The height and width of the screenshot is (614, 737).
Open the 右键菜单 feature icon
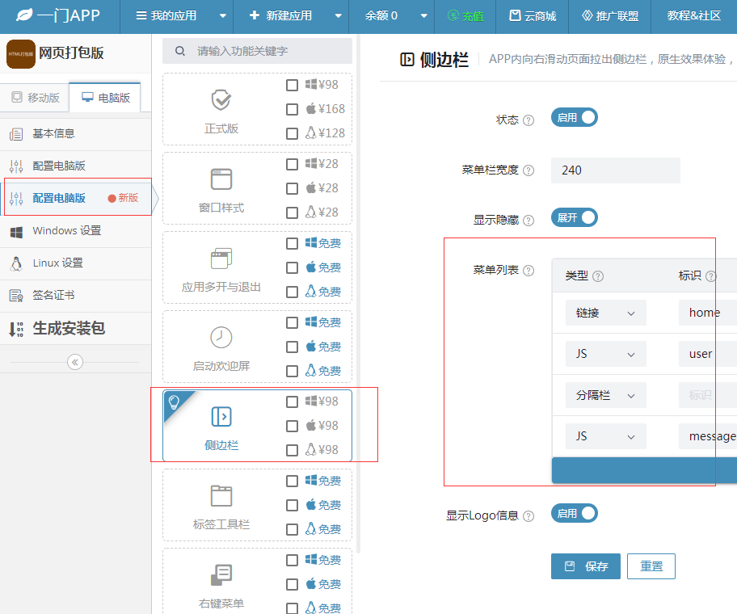pyautogui.click(x=221, y=575)
